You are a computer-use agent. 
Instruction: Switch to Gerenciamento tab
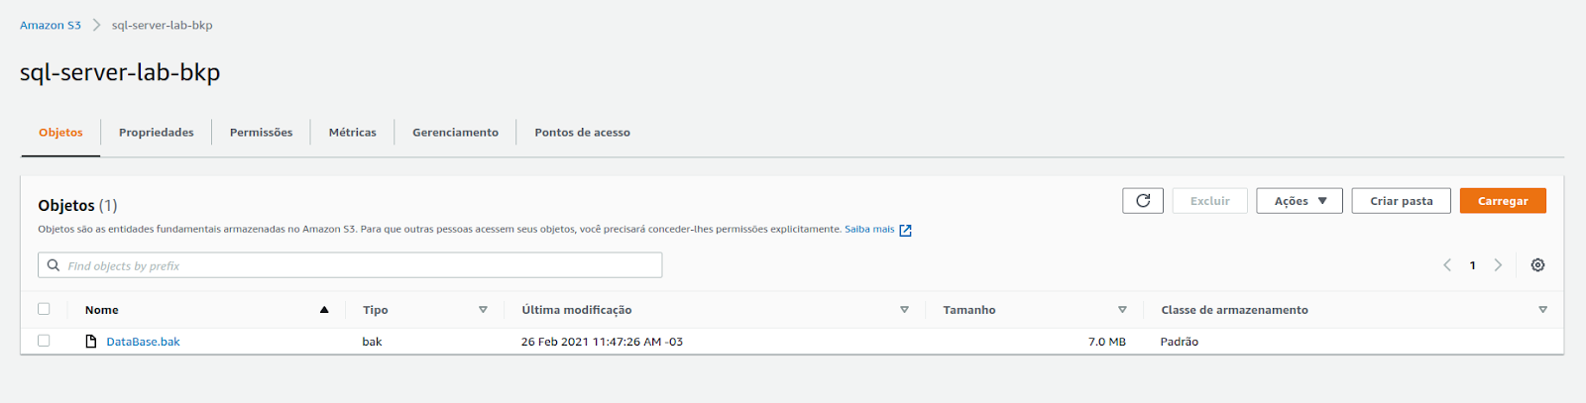(456, 133)
